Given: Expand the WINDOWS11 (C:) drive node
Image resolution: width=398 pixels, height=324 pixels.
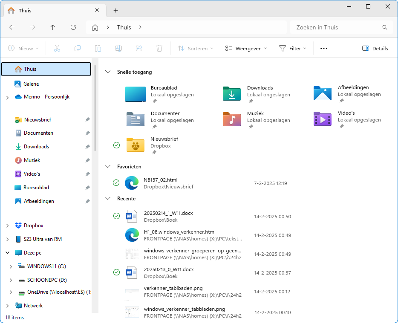Looking at the screenshot, I should pos(11,266).
